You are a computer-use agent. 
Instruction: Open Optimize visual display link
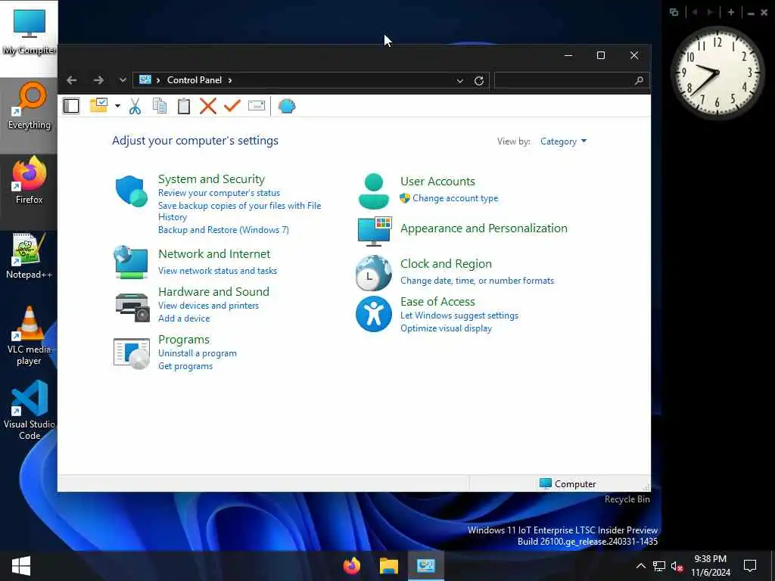(x=446, y=328)
